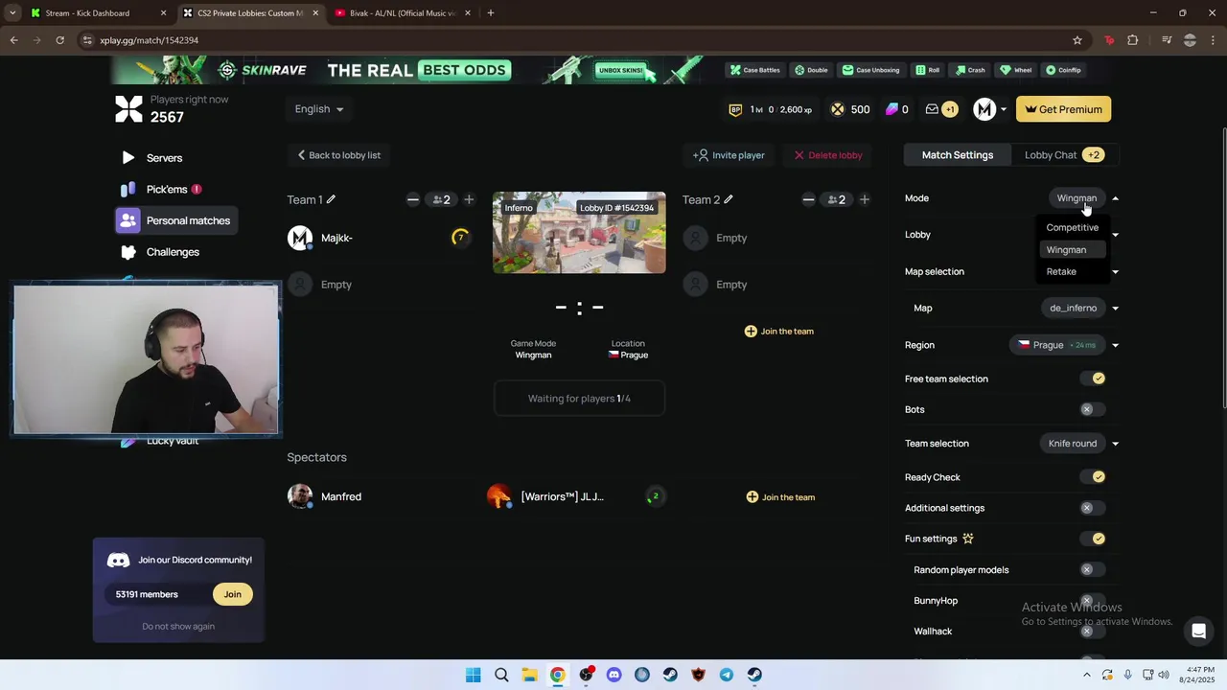Reload the browser page
This screenshot has height=690, width=1227.
(x=59, y=40)
